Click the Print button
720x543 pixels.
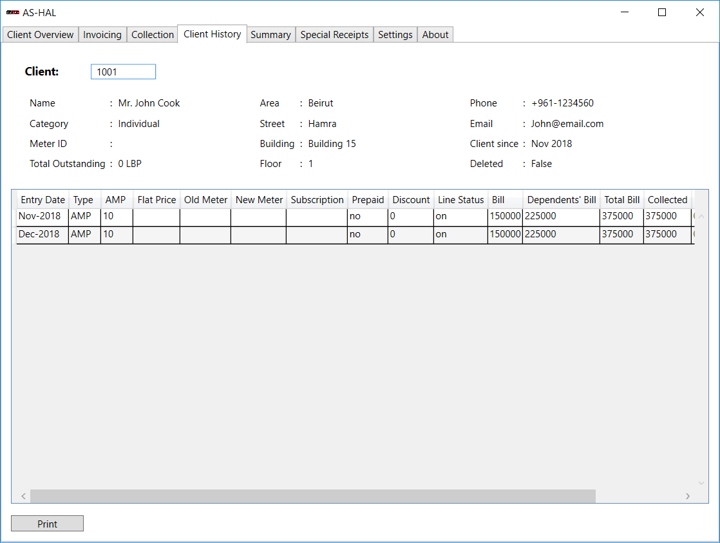point(47,524)
